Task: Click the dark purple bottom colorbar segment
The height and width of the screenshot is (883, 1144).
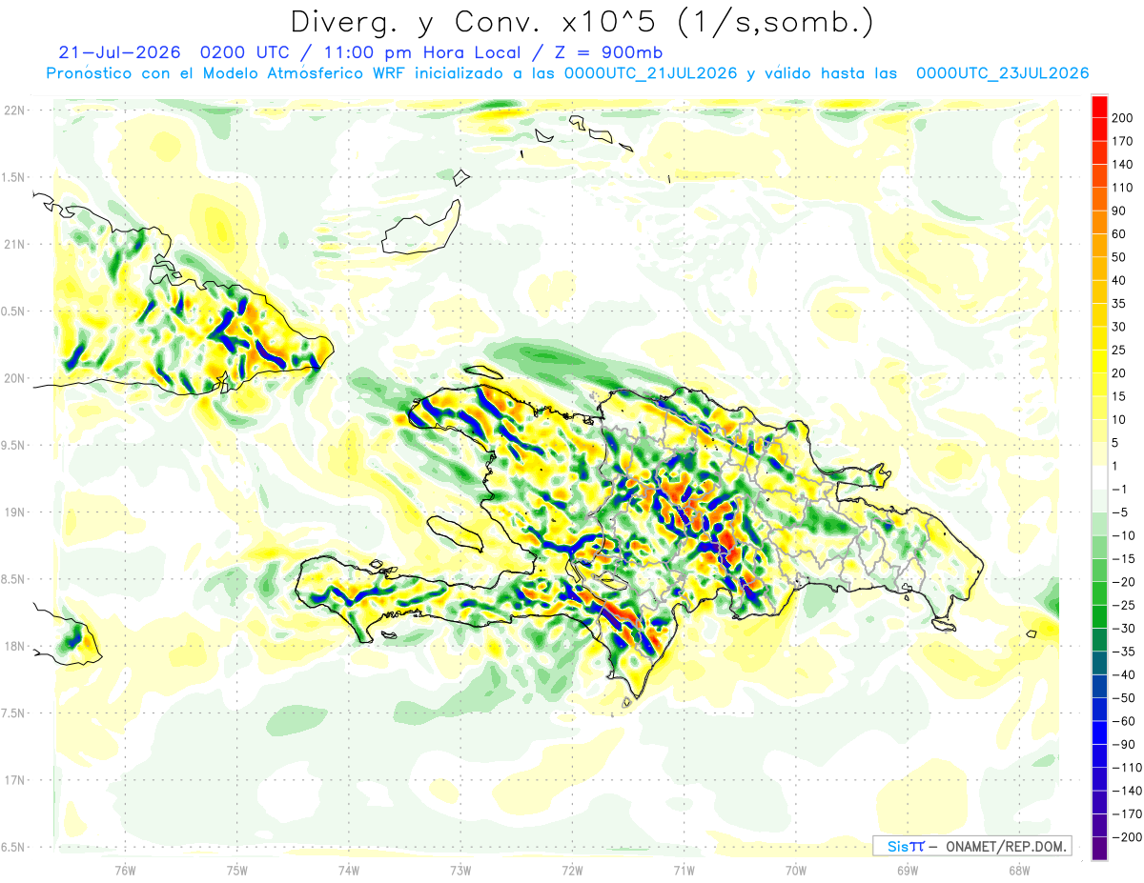Action: tap(1099, 849)
